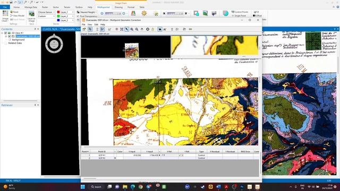Click the Offset button in ribbon
This screenshot has width=340, height=191.
[x=257, y=15]
